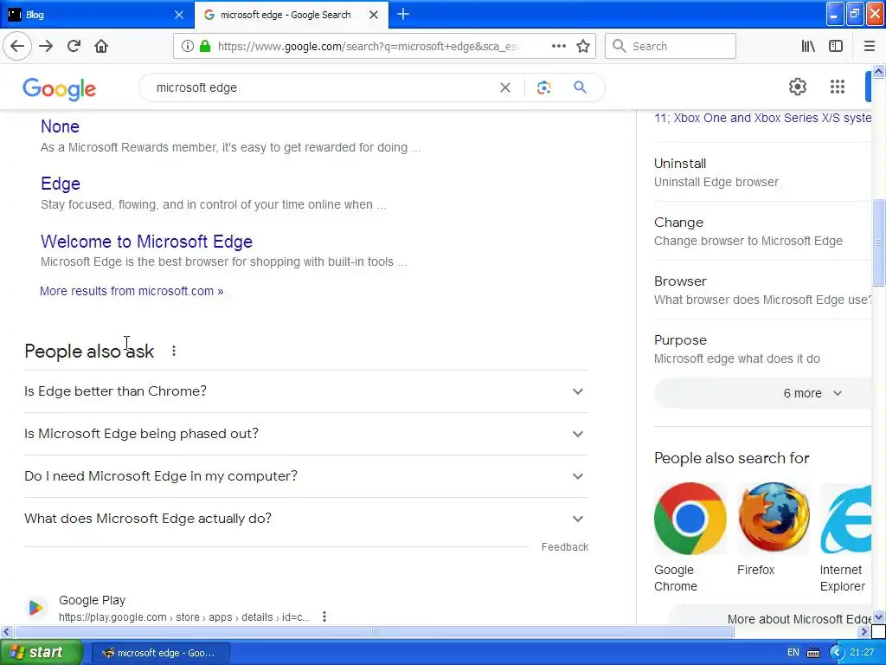The height and width of the screenshot is (665, 886).
Task: Open Internet Explorer related search thumbnail
Action: [846, 518]
